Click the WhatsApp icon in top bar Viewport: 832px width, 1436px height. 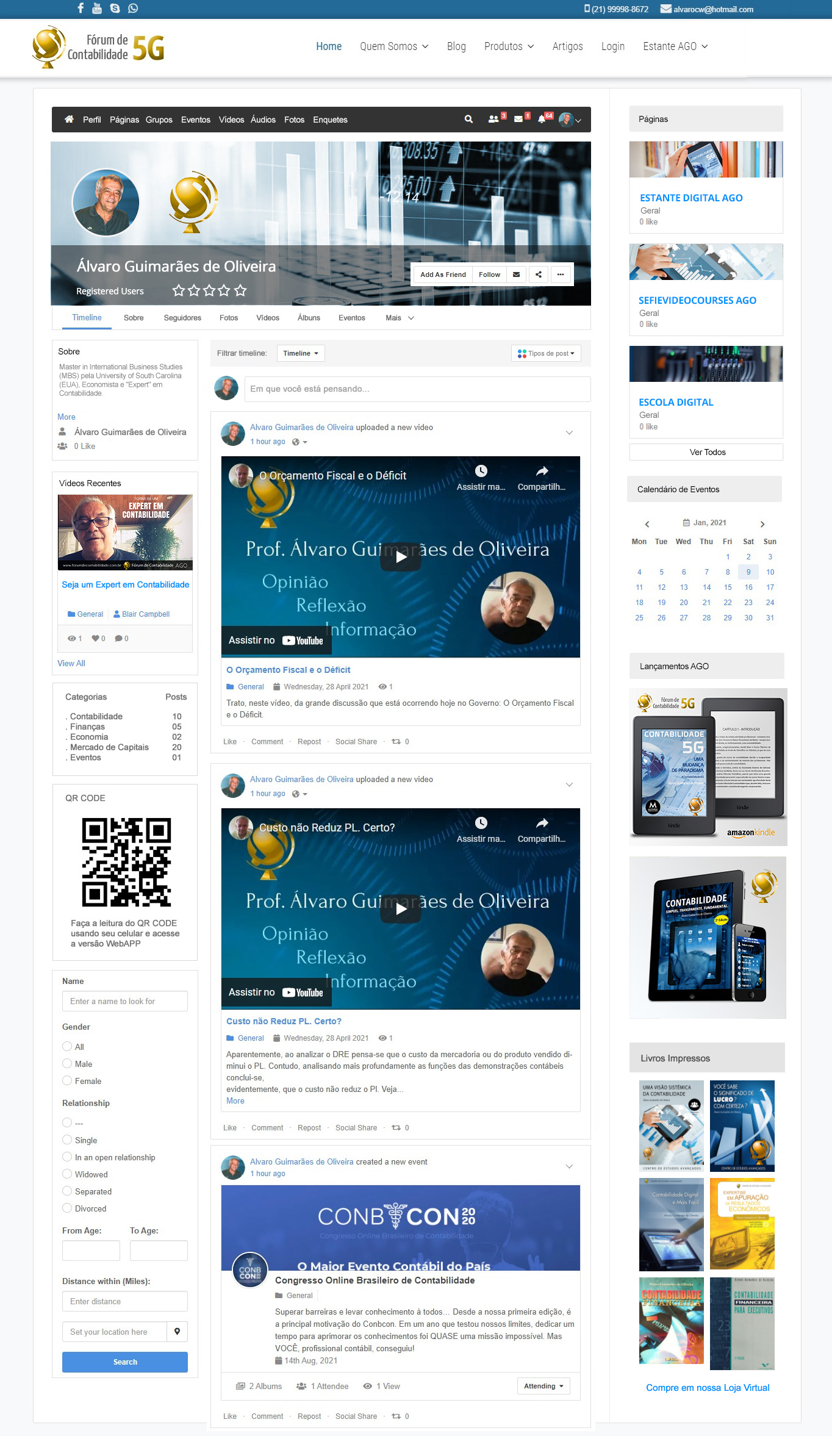[133, 9]
